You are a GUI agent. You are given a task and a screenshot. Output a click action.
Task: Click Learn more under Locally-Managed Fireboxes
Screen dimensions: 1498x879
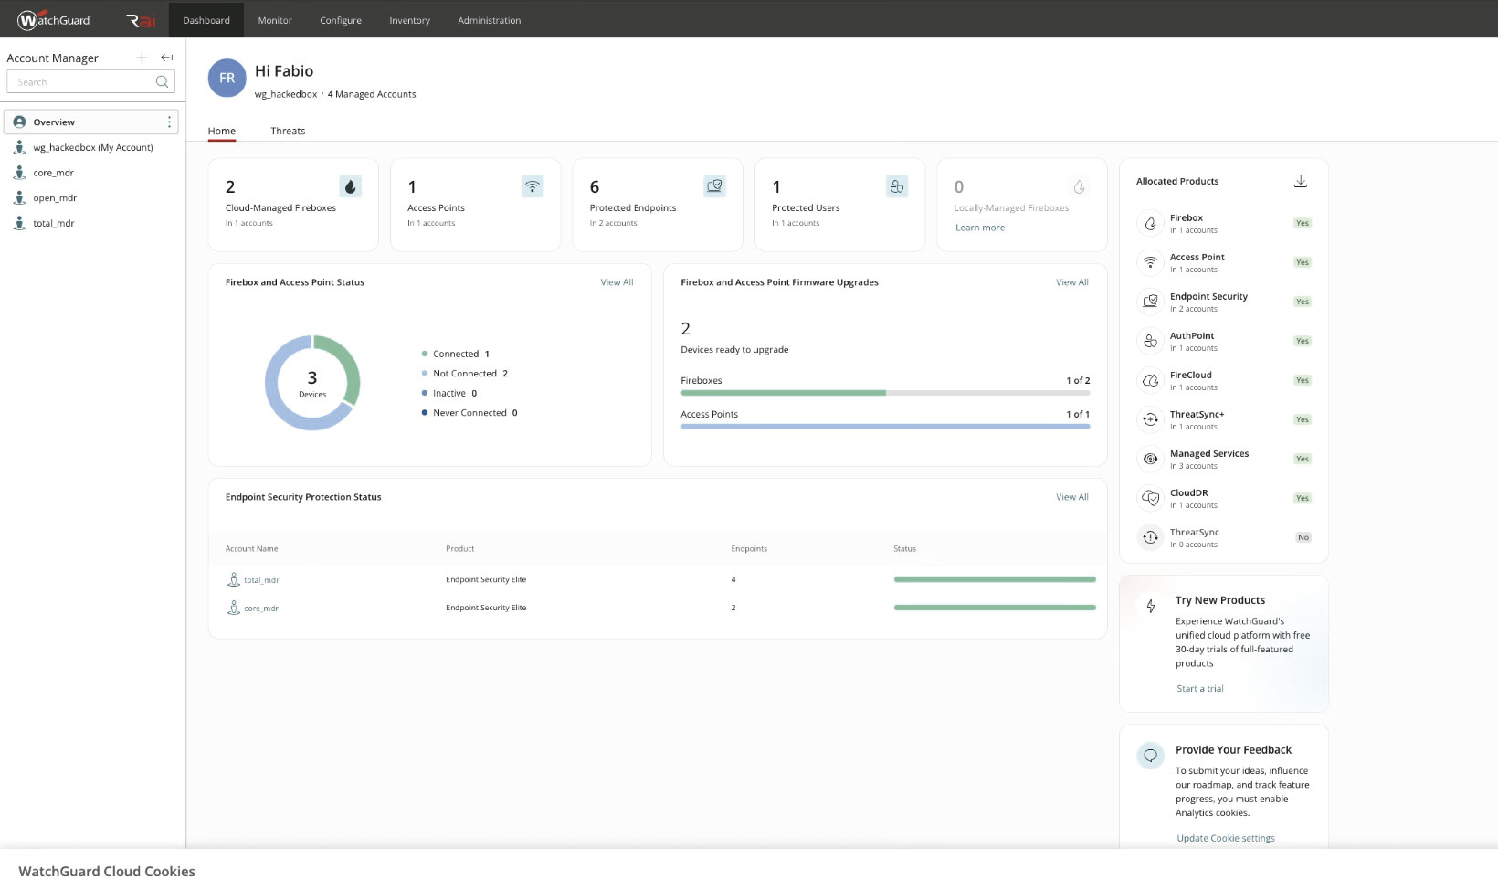click(x=980, y=228)
